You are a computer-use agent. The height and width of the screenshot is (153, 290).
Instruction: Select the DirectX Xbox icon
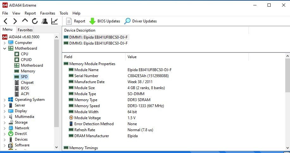click(11, 134)
